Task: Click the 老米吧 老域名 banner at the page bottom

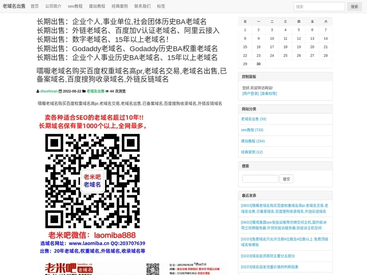Action: tap(132, 268)
